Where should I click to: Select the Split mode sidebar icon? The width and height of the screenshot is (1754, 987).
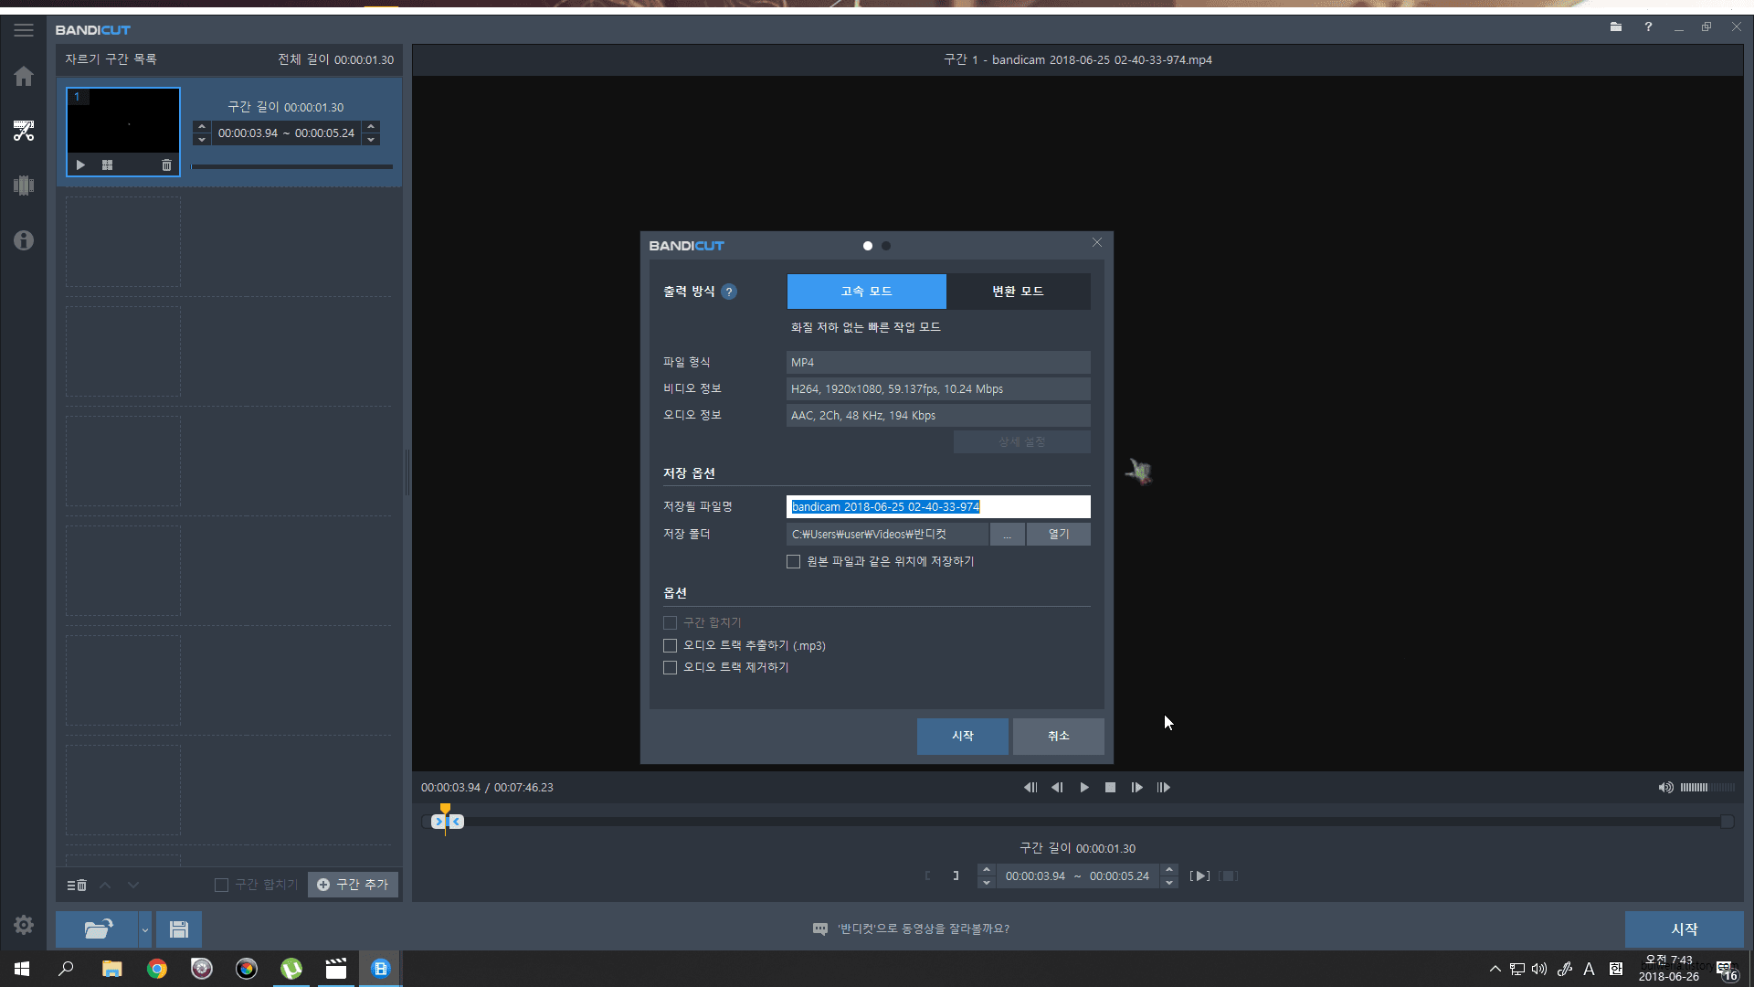tap(24, 186)
